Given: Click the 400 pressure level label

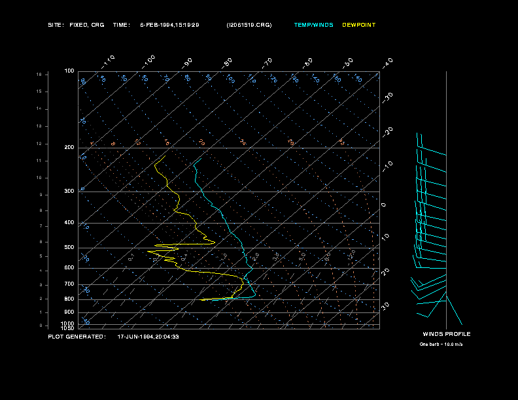Looking at the screenshot, I should (69, 223).
